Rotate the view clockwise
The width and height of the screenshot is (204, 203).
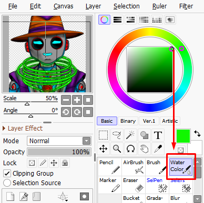point(77,112)
